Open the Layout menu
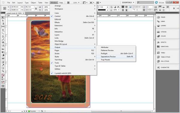This screenshot has height=113, width=180. click(20, 2)
